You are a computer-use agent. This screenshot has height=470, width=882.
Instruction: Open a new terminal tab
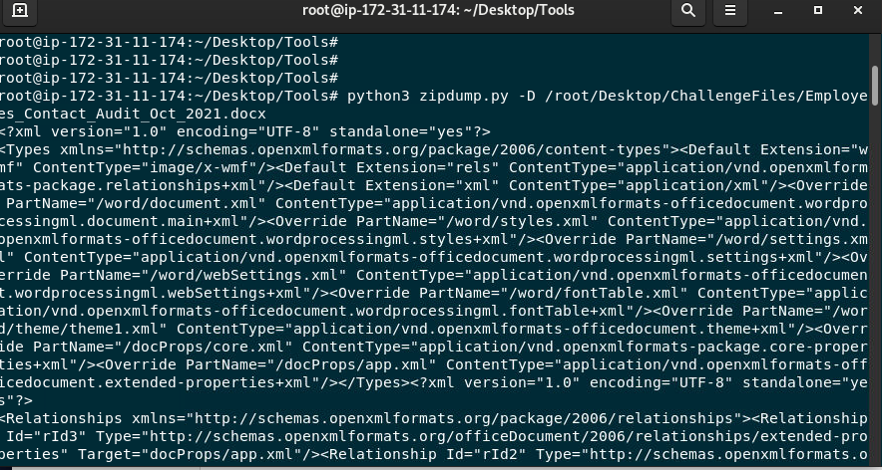pyautogui.click(x=20, y=12)
